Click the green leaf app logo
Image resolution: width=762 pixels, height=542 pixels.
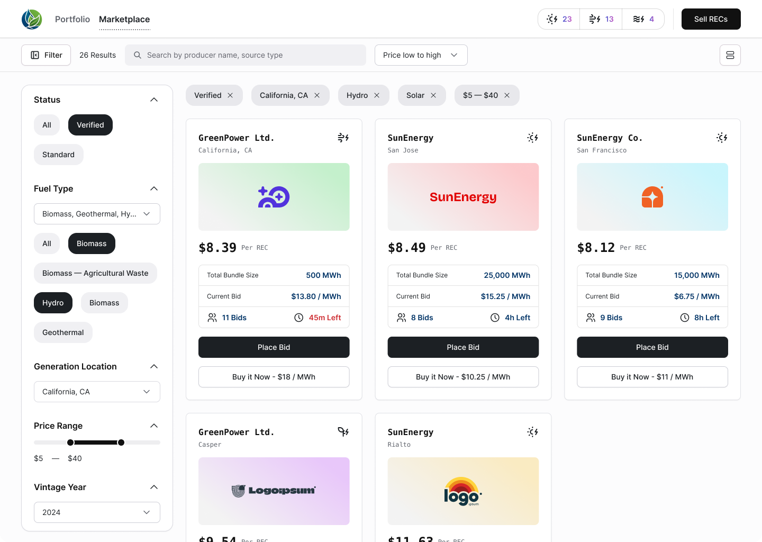(x=32, y=19)
